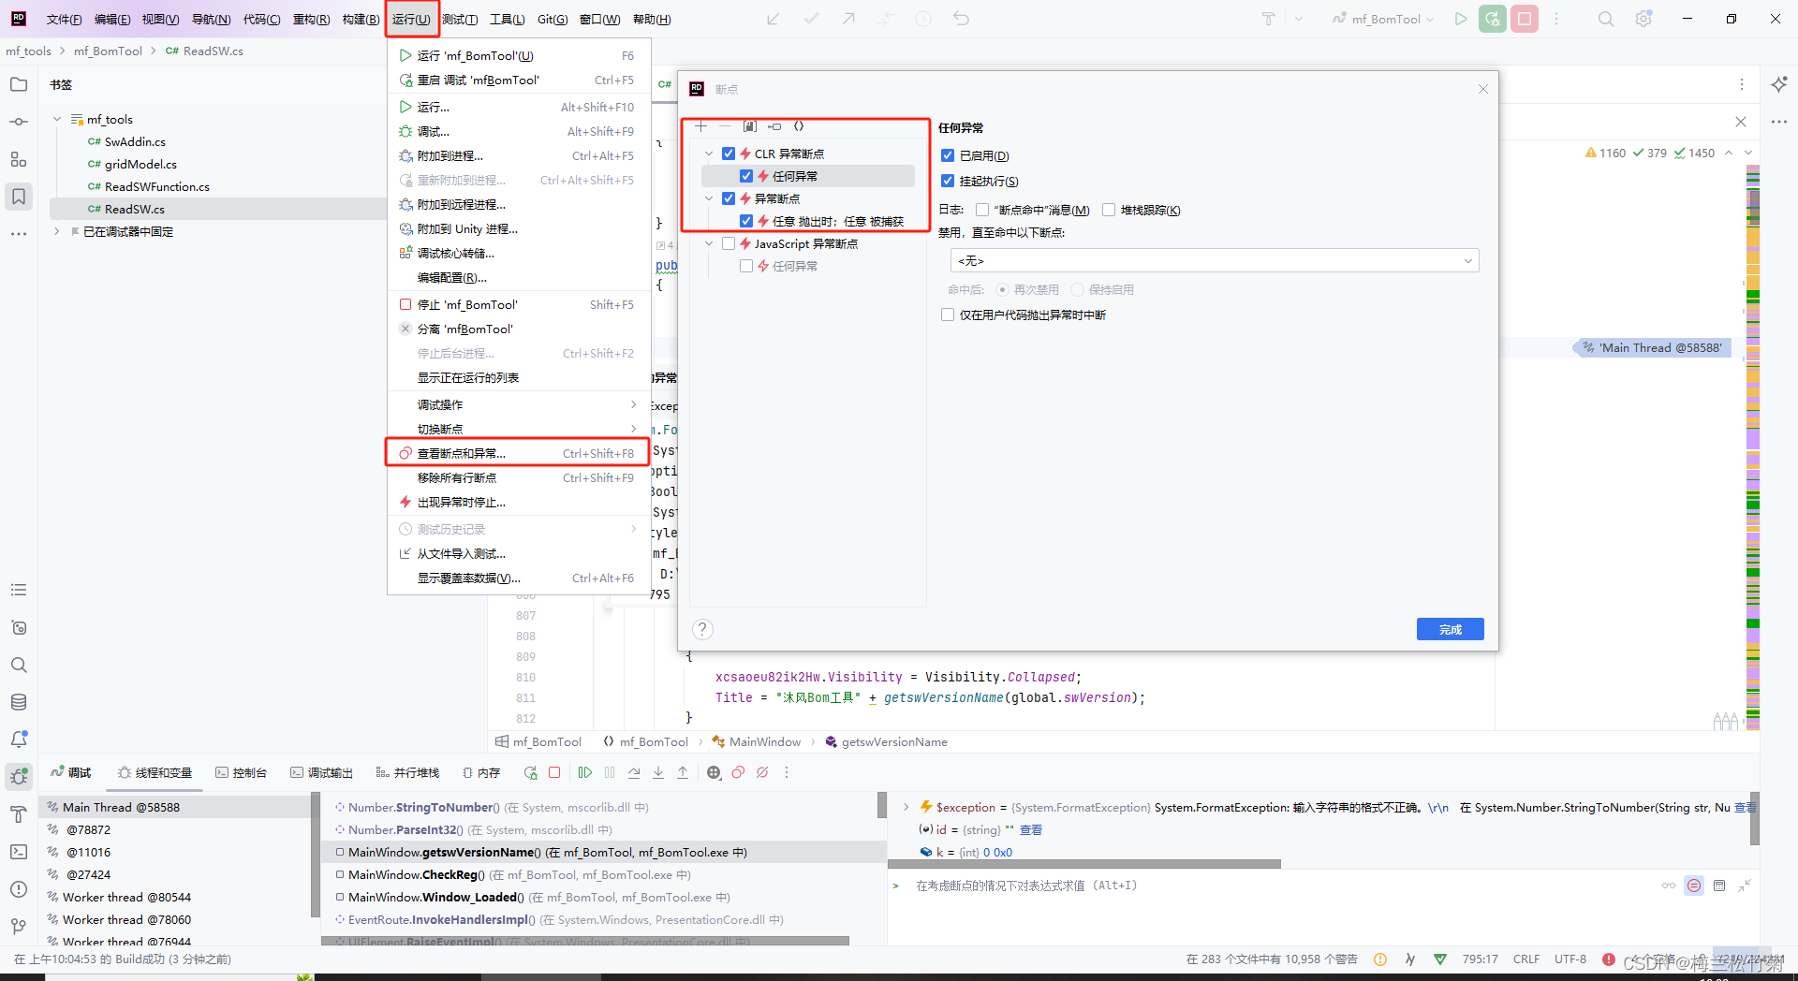Open the Git branch icon in the left sidebar
This screenshot has height=981, width=1798.
point(19,927)
